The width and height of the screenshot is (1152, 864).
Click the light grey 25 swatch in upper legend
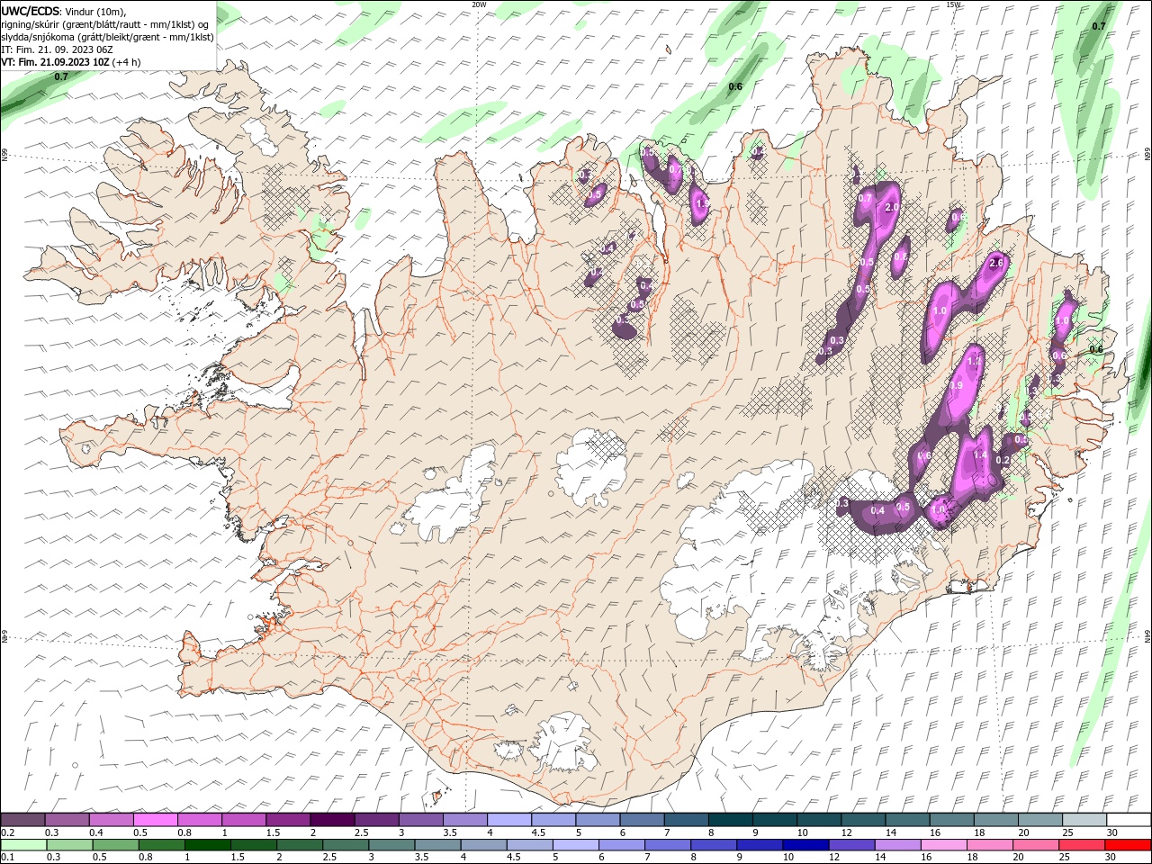coord(1083,820)
